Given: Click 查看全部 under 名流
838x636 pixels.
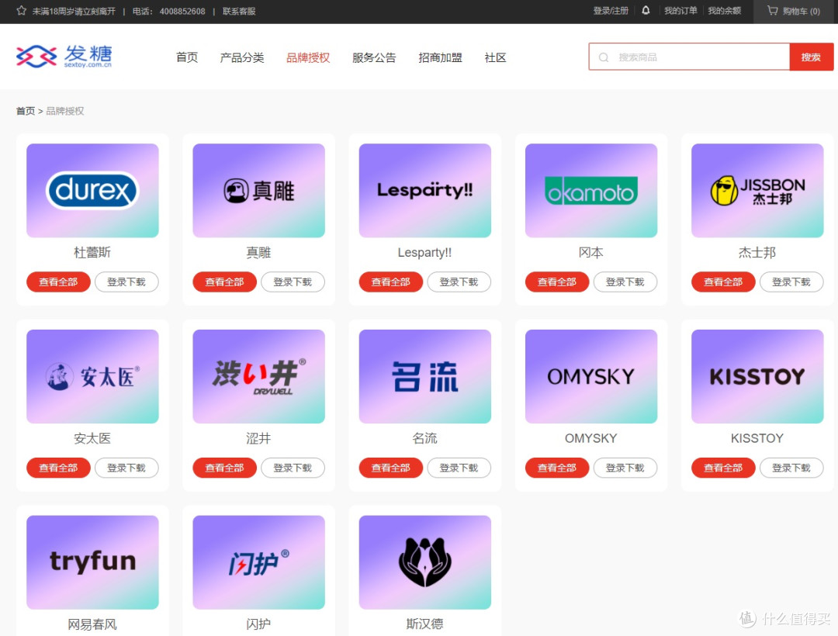Looking at the screenshot, I should (x=390, y=468).
